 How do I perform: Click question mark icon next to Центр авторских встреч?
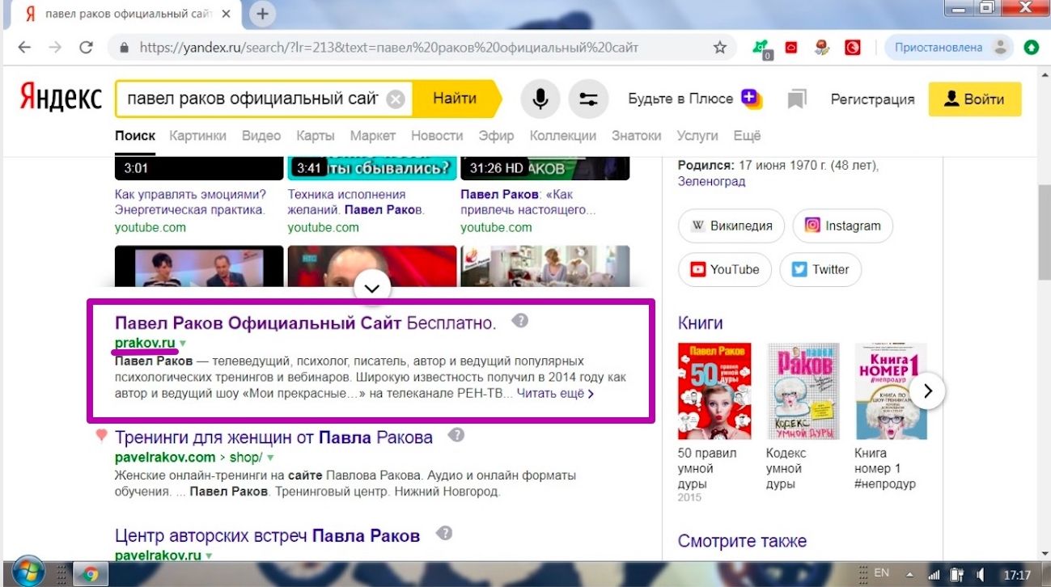point(443,534)
